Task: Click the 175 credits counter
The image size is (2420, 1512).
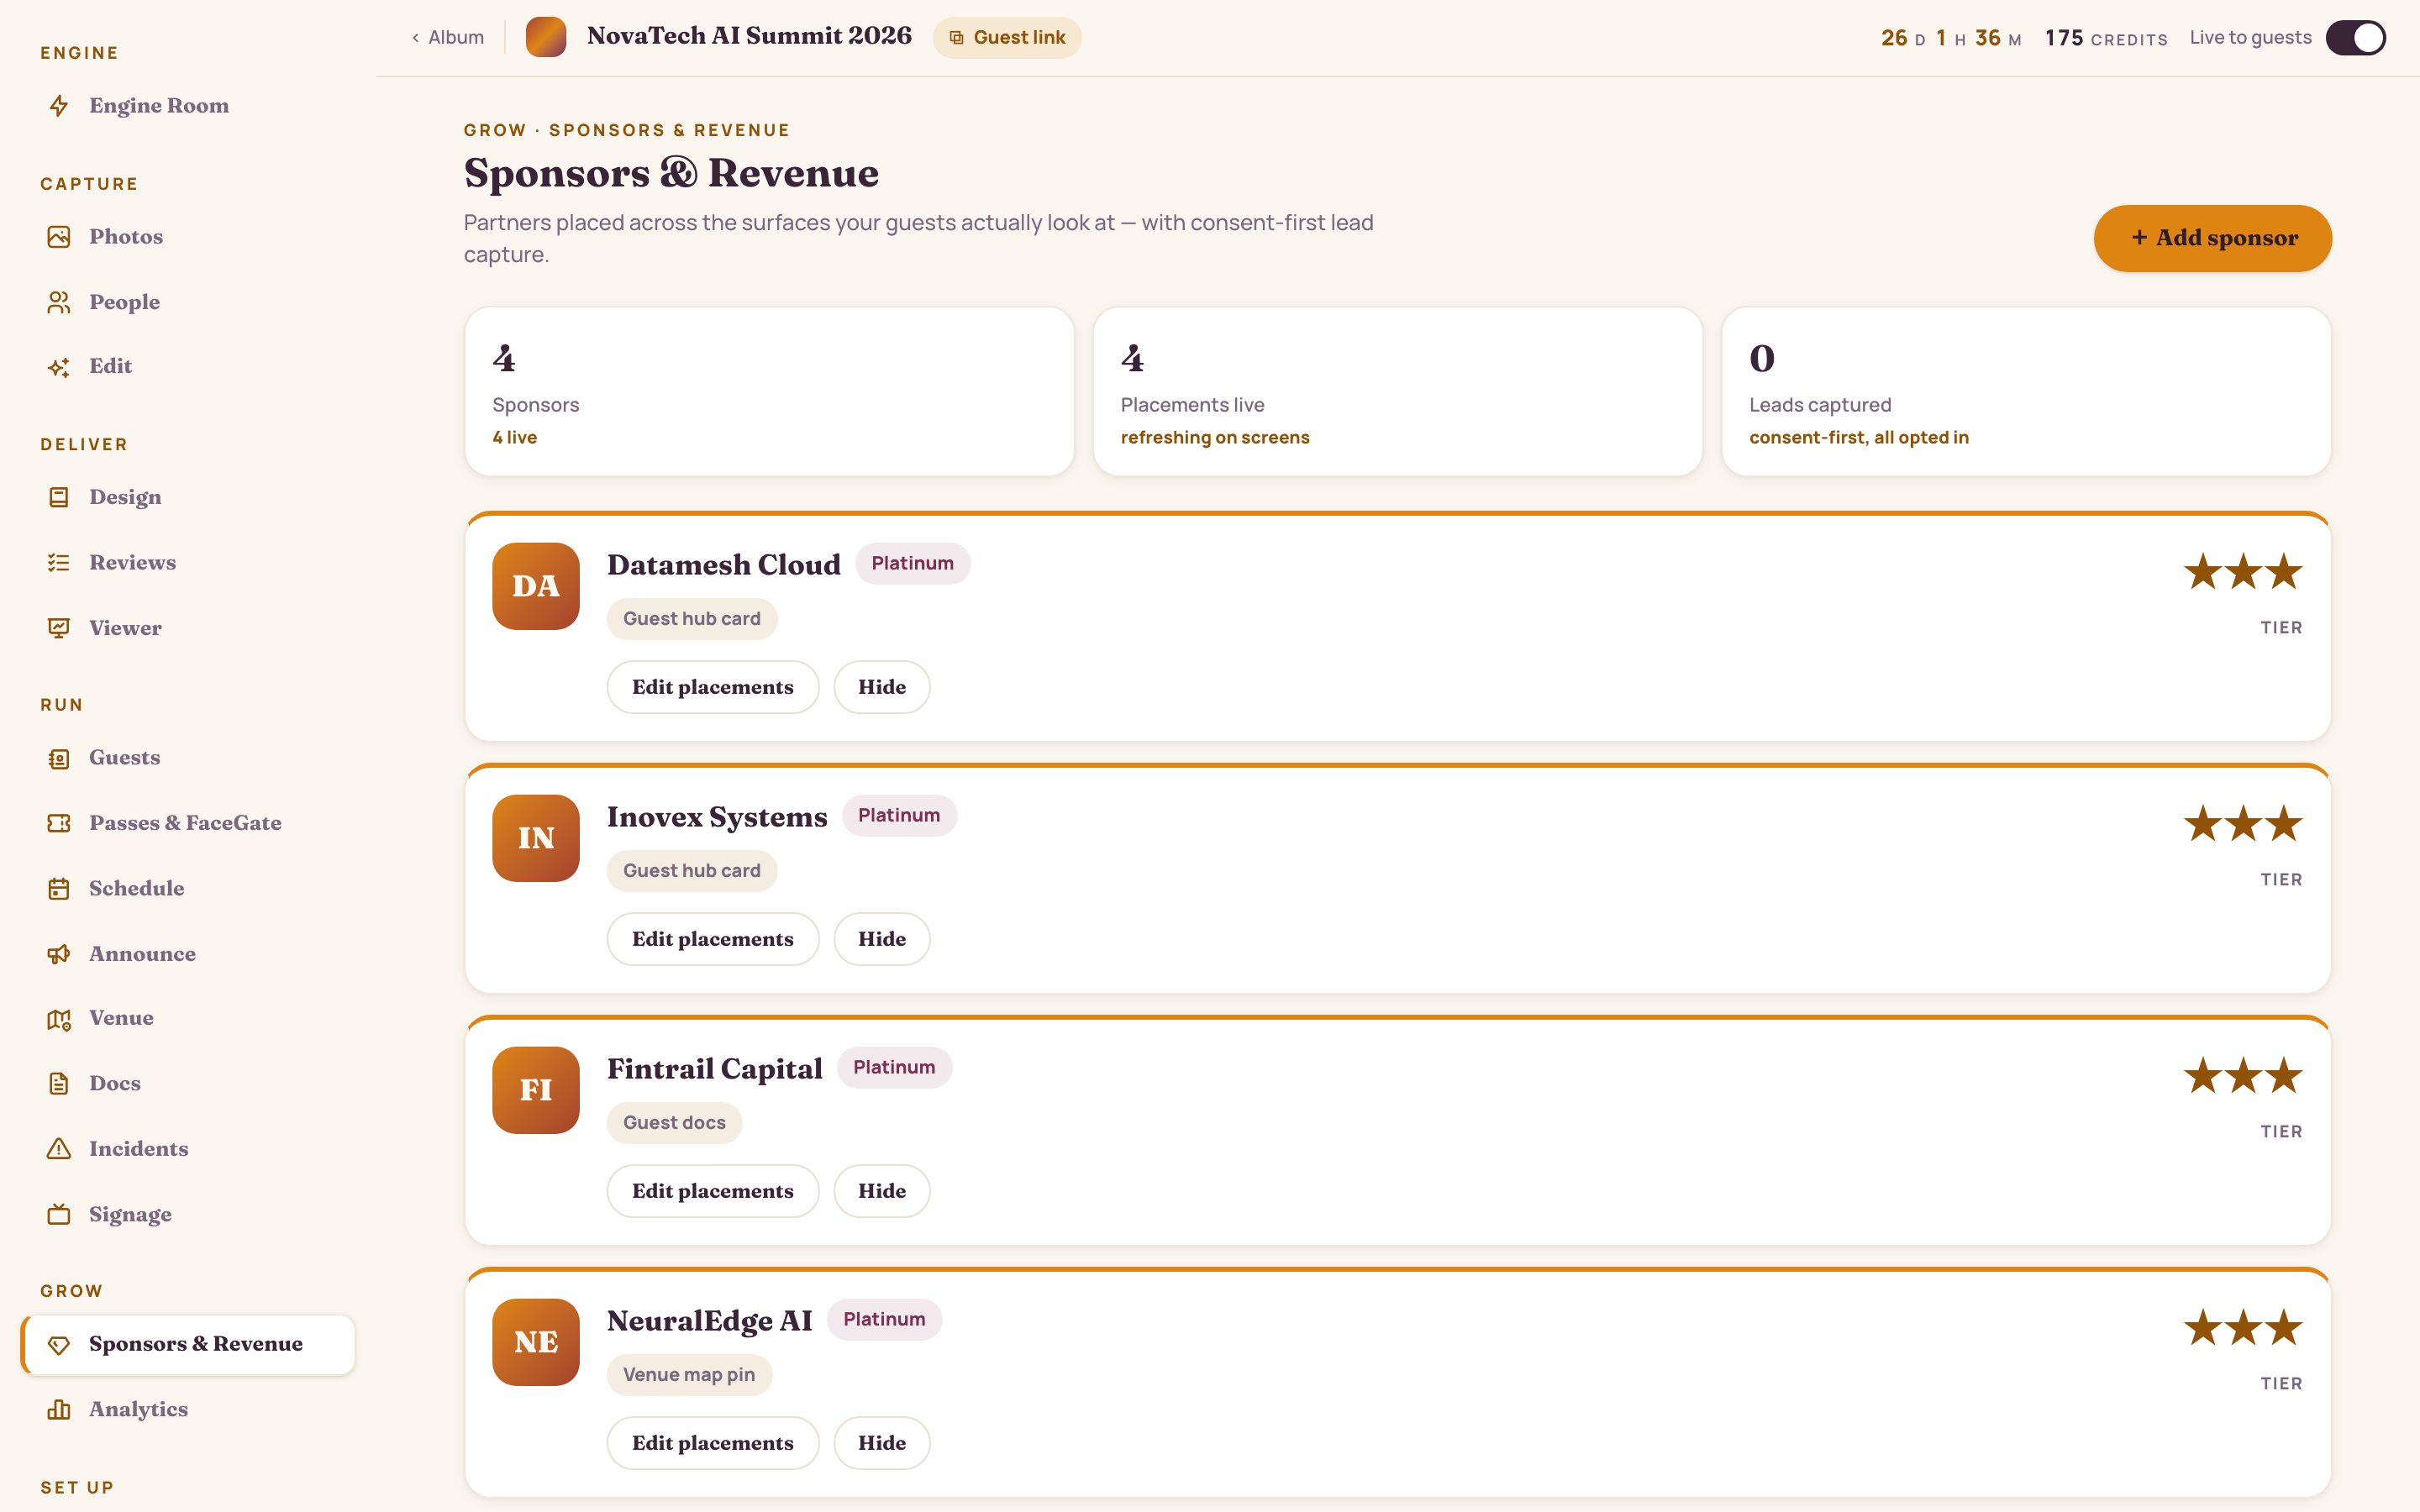Action: pyautogui.click(x=2106, y=38)
